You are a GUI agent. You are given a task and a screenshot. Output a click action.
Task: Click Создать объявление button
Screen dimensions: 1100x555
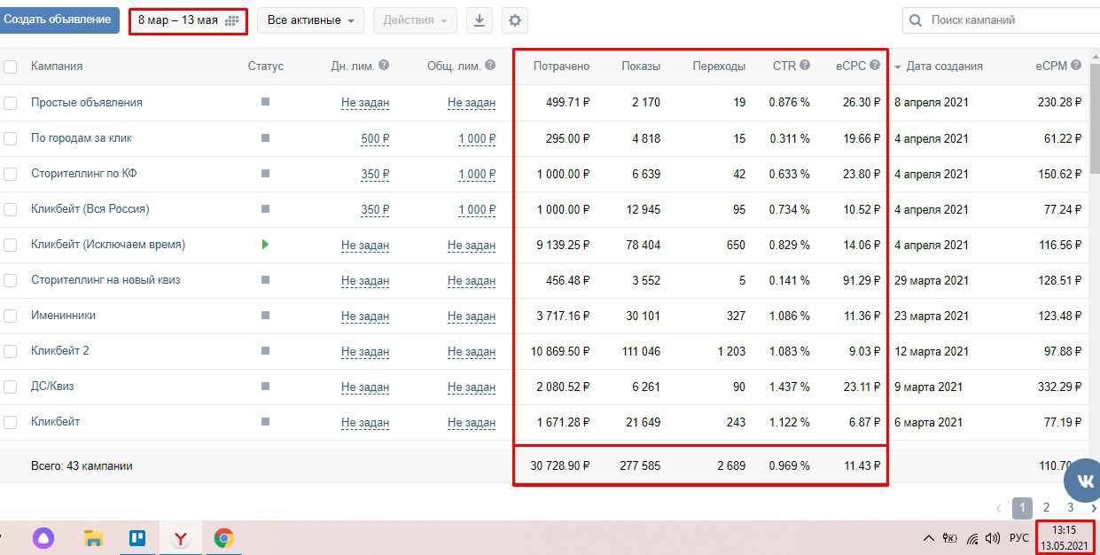pos(58,20)
